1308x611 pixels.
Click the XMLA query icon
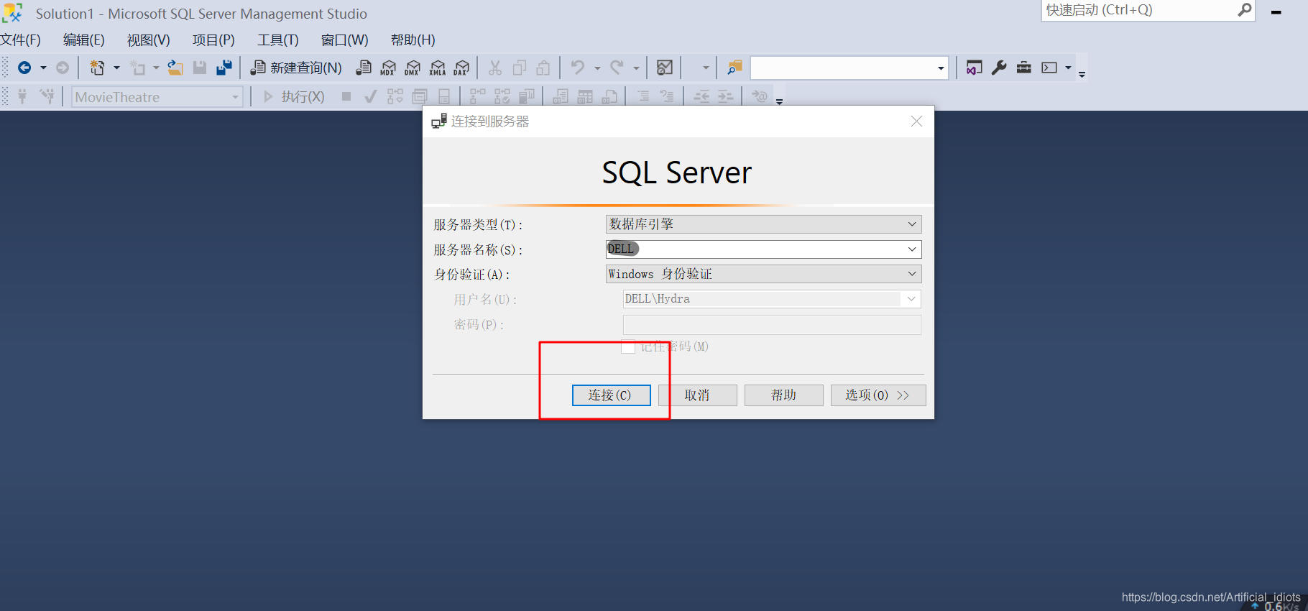click(x=438, y=68)
